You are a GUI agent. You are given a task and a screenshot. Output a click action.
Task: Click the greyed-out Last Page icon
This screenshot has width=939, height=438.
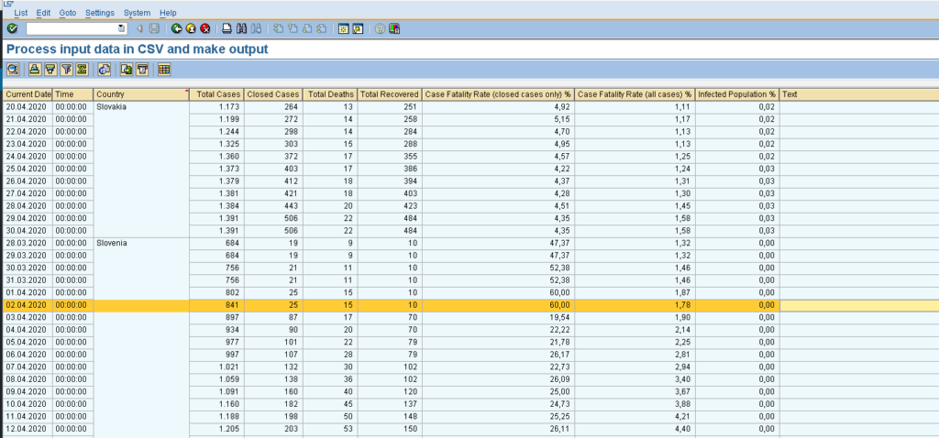pyautogui.click(x=322, y=28)
